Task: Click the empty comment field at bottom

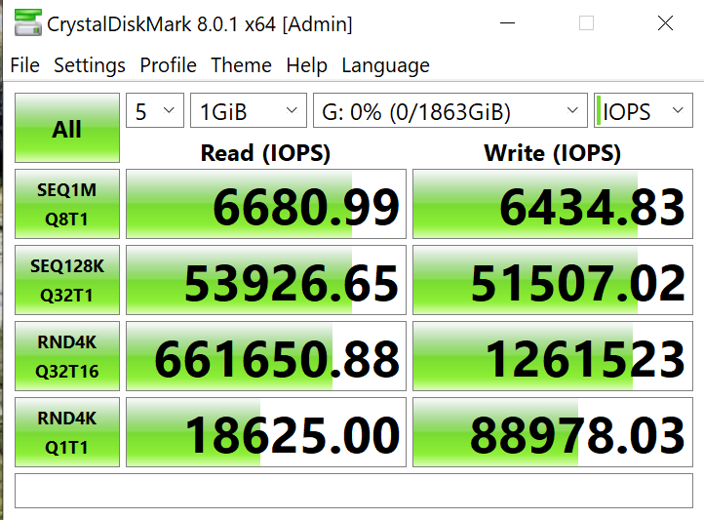Action: click(x=353, y=491)
